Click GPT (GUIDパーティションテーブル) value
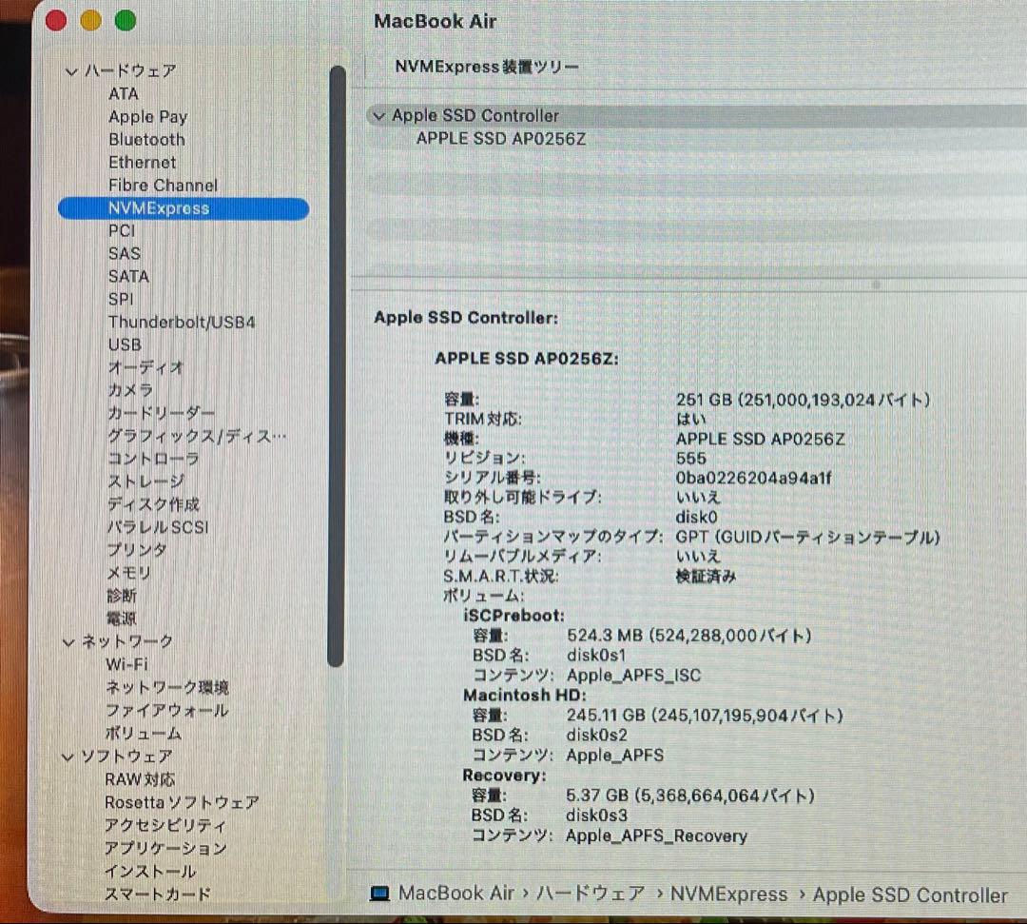Screen dimensions: 1027x924 808,538
